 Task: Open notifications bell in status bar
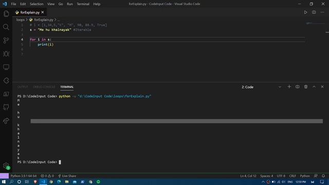[323, 176]
